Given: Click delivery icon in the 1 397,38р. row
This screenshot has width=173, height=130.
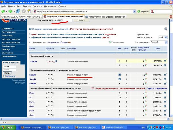Looking at the screenshot, I should point(146,60).
